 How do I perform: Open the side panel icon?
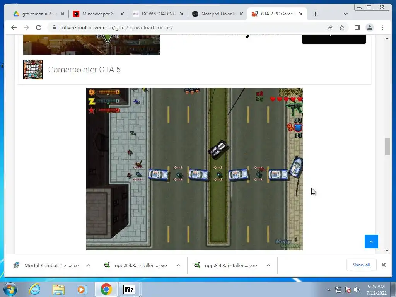pos(357,27)
